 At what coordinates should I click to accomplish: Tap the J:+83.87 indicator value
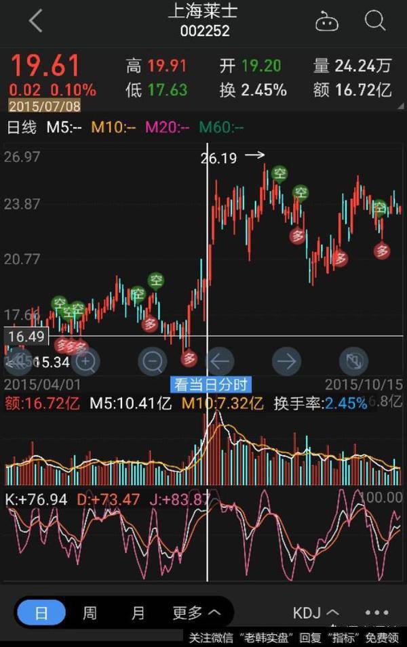pyautogui.click(x=180, y=500)
